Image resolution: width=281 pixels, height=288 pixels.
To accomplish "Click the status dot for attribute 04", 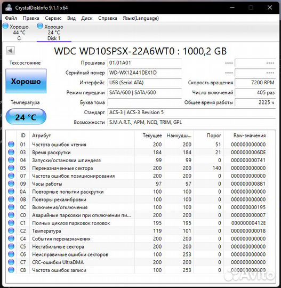I will coord(11,160).
